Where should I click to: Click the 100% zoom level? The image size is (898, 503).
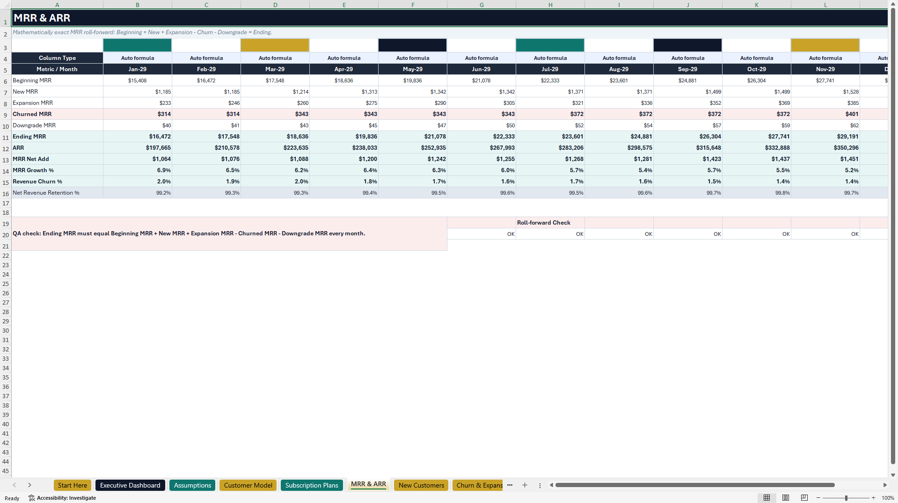tap(888, 498)
